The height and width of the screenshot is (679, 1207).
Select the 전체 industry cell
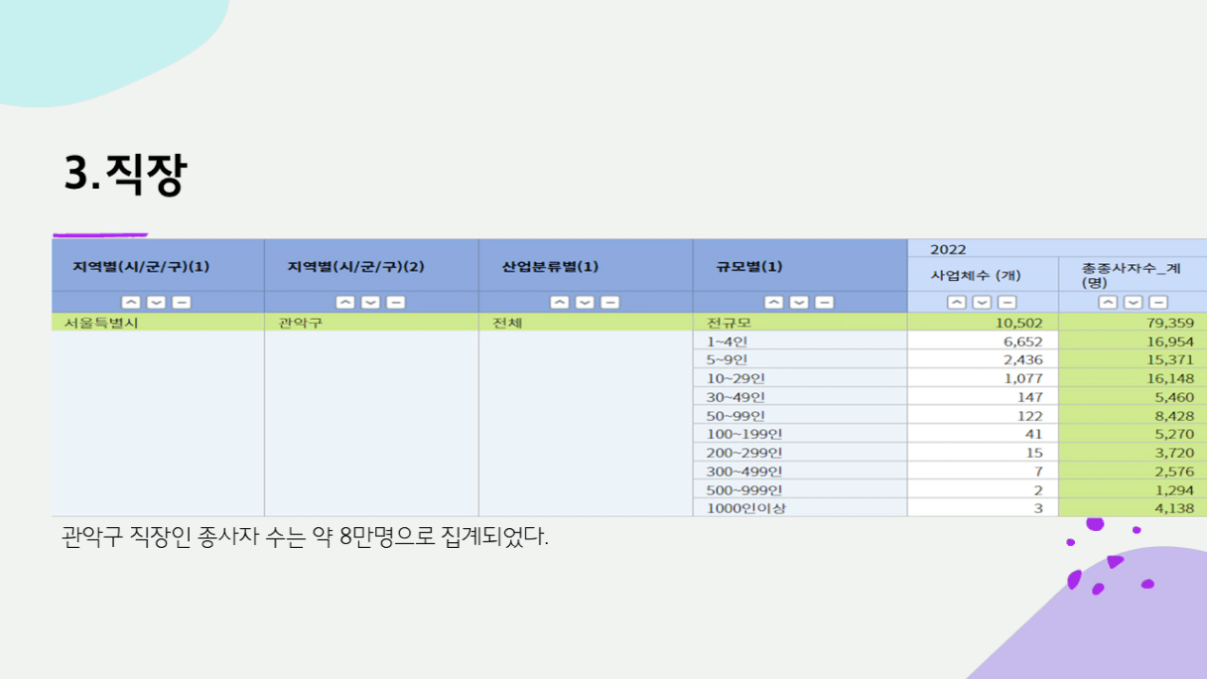[506, 323]
